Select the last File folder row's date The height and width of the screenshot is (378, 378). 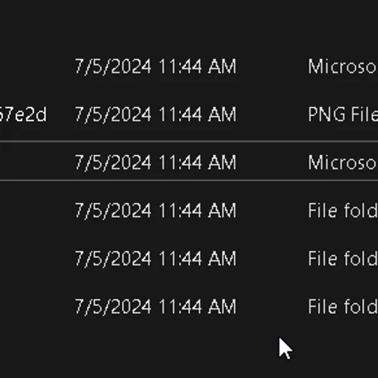tap(155, 306)
